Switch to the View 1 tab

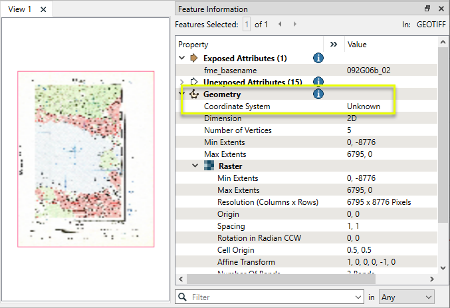20,9
